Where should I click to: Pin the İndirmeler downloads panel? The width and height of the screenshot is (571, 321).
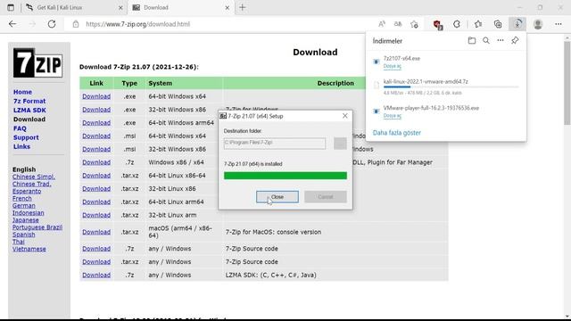tap(515, 40)
